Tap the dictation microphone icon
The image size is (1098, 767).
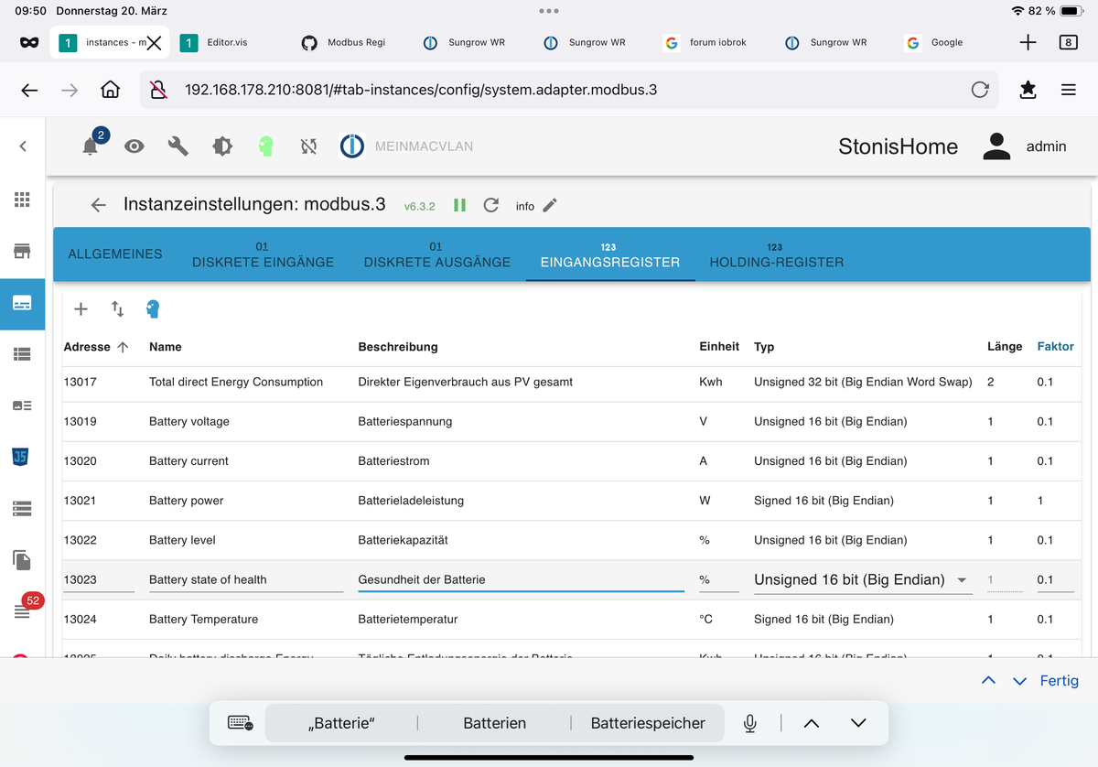750,723
